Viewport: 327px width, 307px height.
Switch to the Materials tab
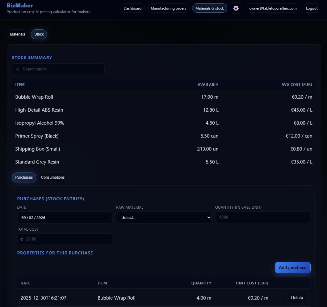[x=17, y=34]
